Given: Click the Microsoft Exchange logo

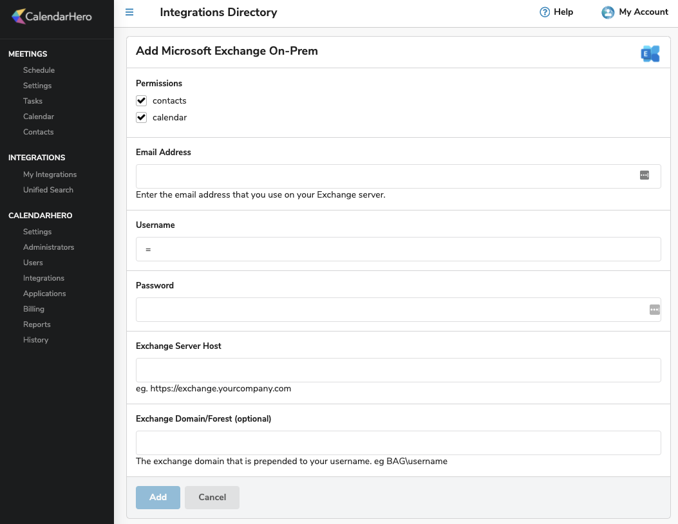Looking at the screenshot, I should tap(650, 53).
